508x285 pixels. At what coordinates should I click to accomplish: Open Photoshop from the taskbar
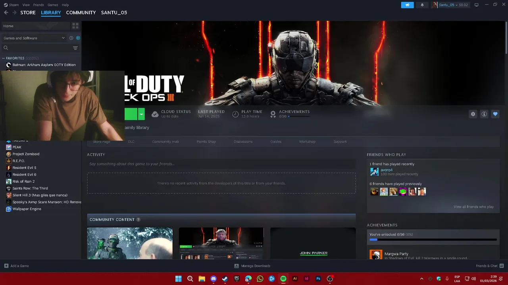tap(318, 279)
